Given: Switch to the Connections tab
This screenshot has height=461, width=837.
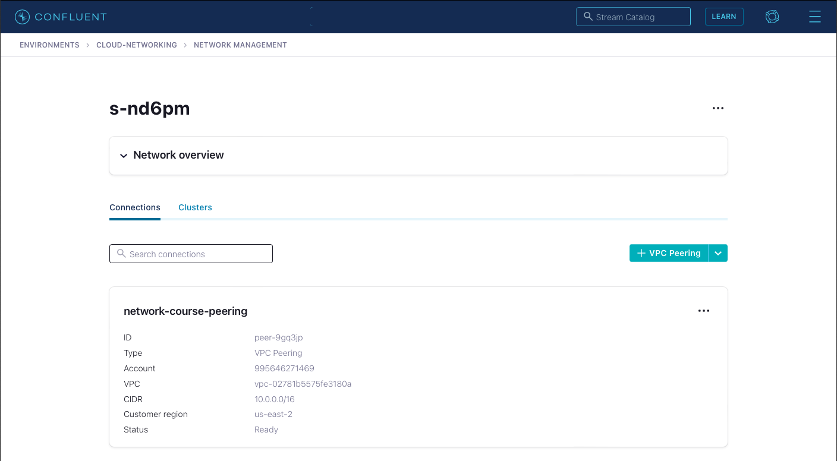Looking at the screenshot, I should [x=135, y=207].
